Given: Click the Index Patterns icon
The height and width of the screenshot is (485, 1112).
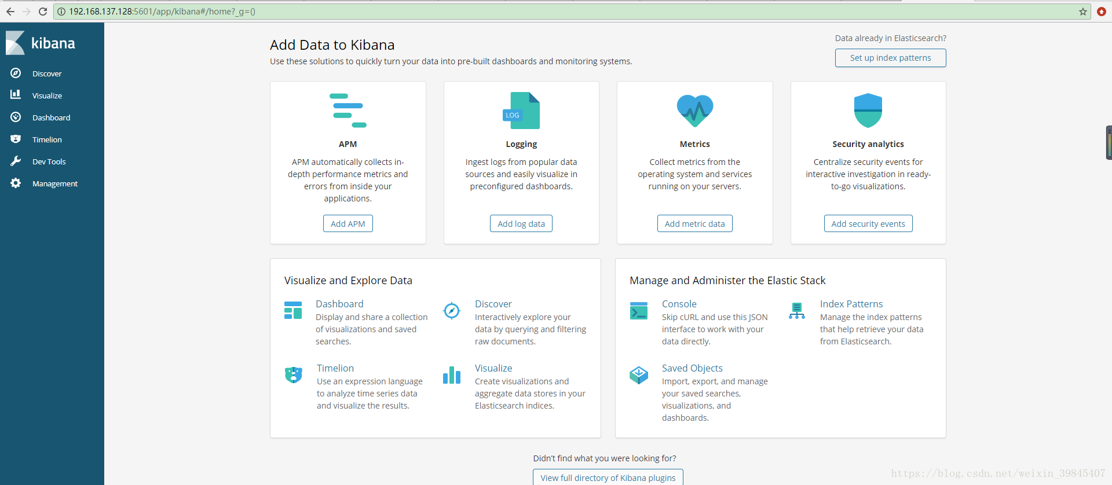Looking at the screenshot, I should [797, 311].
